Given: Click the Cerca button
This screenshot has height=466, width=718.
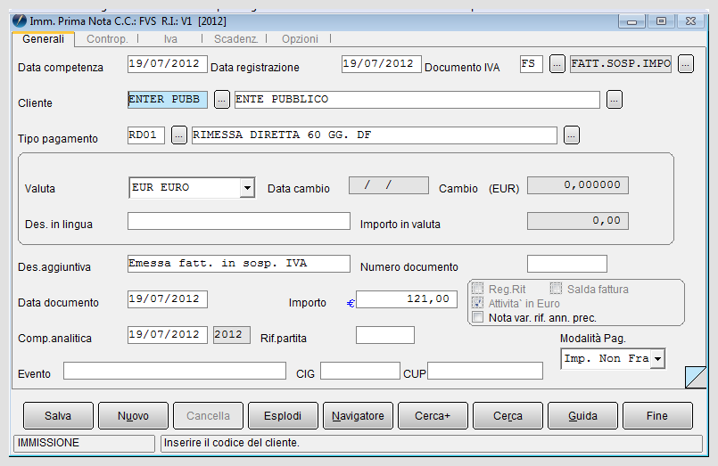Looking at the screenshot, I should (x=508, y=416).
